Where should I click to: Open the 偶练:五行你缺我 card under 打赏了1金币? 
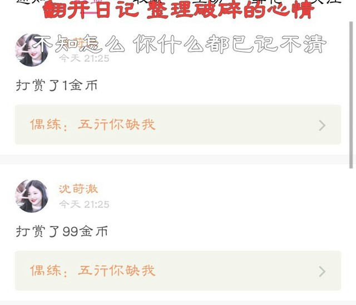pyautogui.click(x=178, y=124)
